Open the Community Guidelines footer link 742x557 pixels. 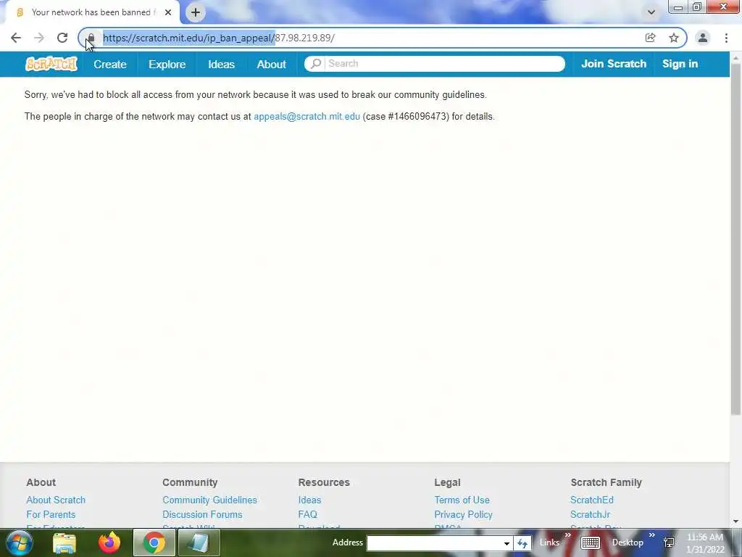pyautogui.click(x=209, y=500)
